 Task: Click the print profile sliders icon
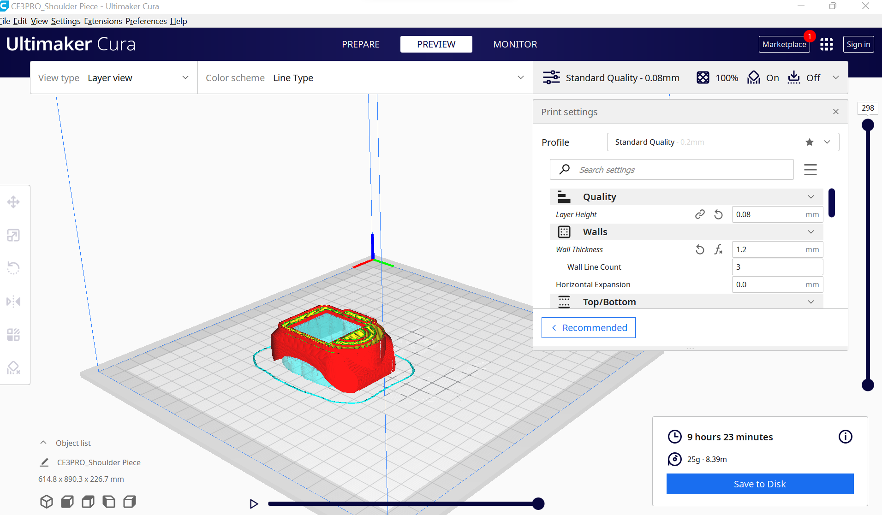(x=551, y=77)
